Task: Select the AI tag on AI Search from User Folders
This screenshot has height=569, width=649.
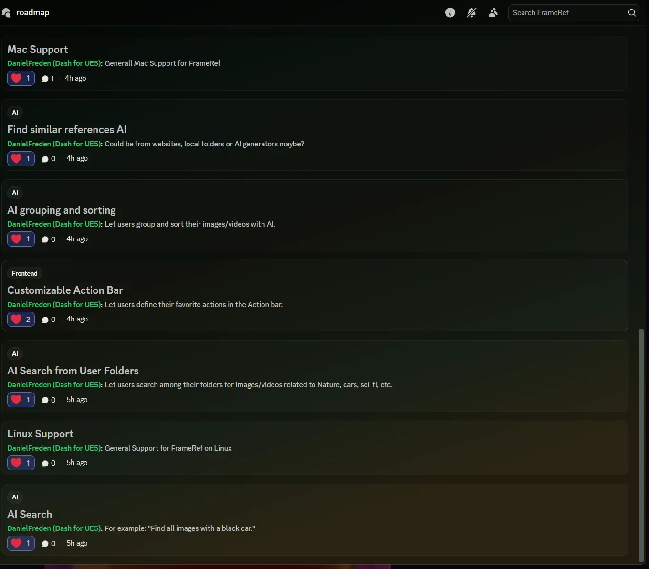Action: pyautogui.click(x=15, y=353)
